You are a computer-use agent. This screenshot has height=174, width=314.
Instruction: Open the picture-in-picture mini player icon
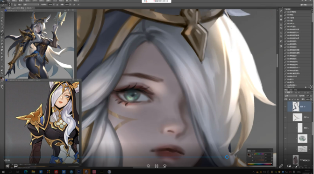(289, 166)
